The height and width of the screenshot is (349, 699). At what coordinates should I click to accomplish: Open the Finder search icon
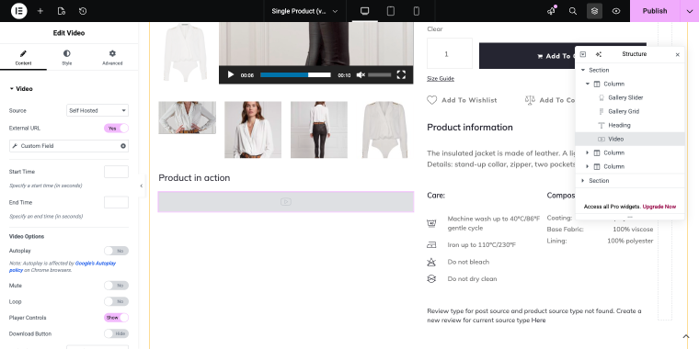coord(573,11)
